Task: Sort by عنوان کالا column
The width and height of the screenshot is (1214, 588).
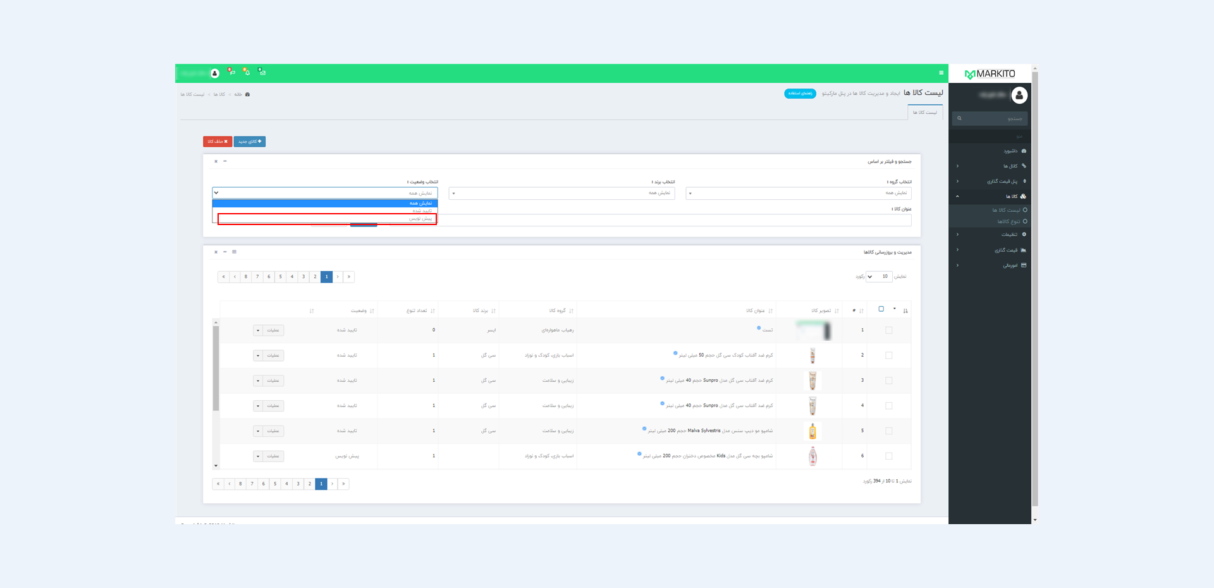Action: (x=676, y=311)
